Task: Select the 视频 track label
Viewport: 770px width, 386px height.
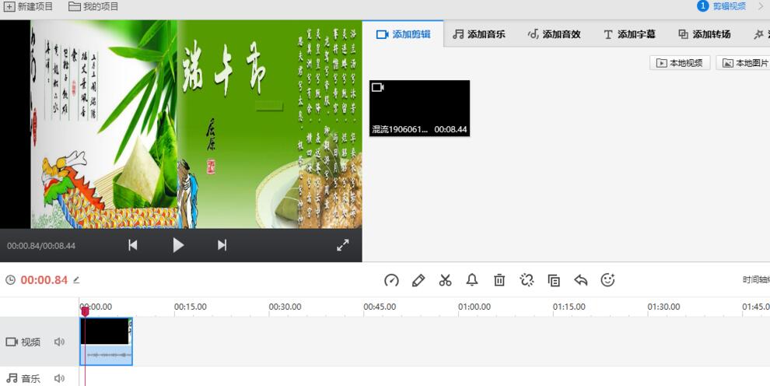Action: click(23, 342)
